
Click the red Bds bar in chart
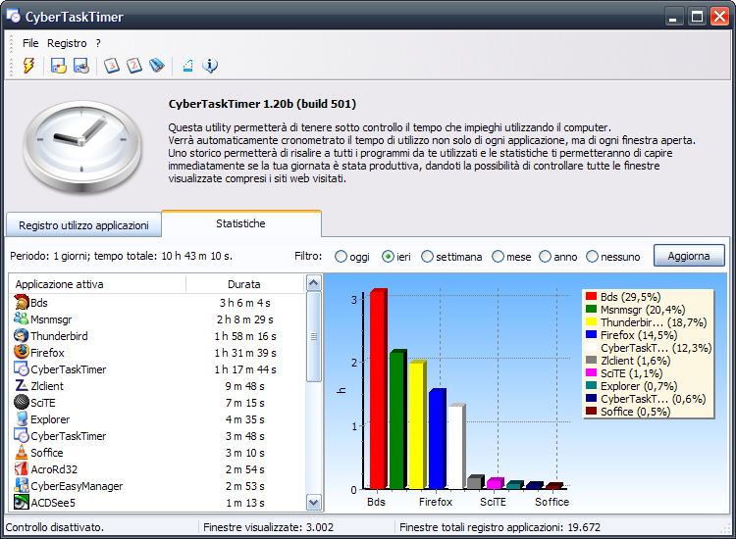tap(378, 389)
